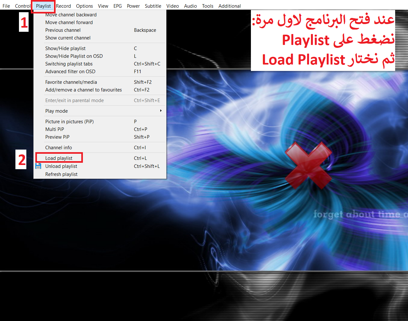Select Load playlist from the menu
The height and width of the screenshot is (321, 408).
(59, 158)
